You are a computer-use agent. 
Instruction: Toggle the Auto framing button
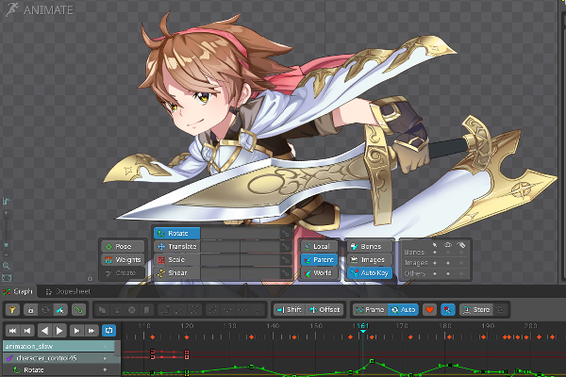[403, 310]
